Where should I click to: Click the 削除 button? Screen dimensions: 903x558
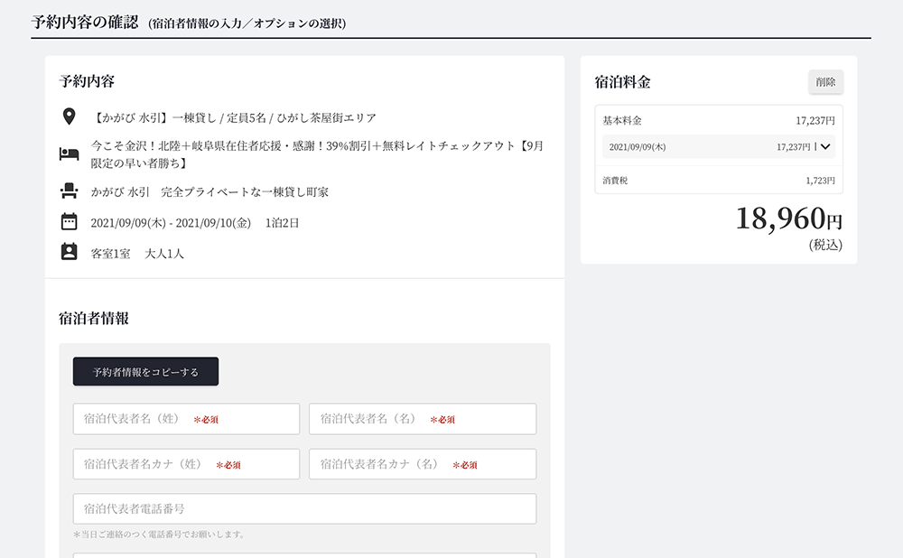point(826,82)
